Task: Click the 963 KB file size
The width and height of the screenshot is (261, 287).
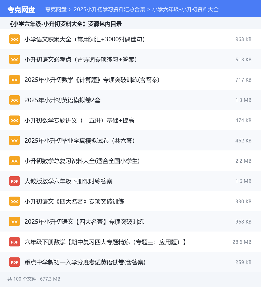Action: click(243, 39)
